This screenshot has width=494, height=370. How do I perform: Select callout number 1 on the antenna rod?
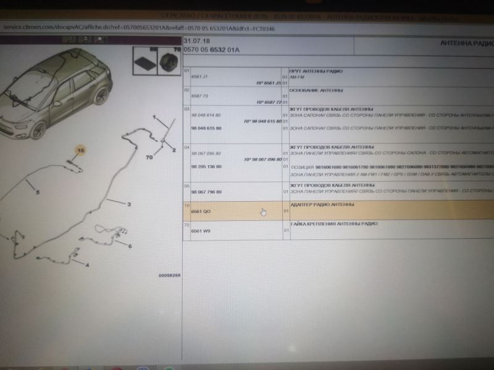click(154, 117)
